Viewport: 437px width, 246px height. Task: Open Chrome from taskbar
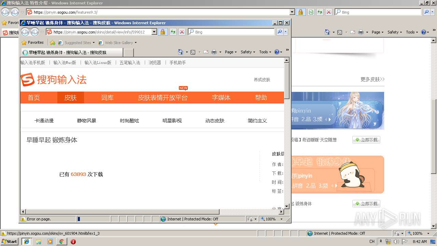pyautogui.click(x=61, y=242)
